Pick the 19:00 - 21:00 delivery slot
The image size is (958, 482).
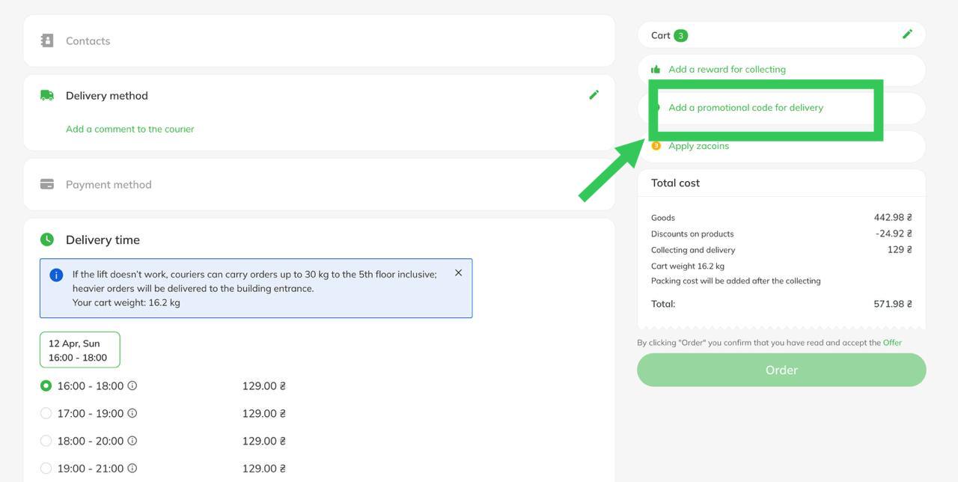coord(46,469)
